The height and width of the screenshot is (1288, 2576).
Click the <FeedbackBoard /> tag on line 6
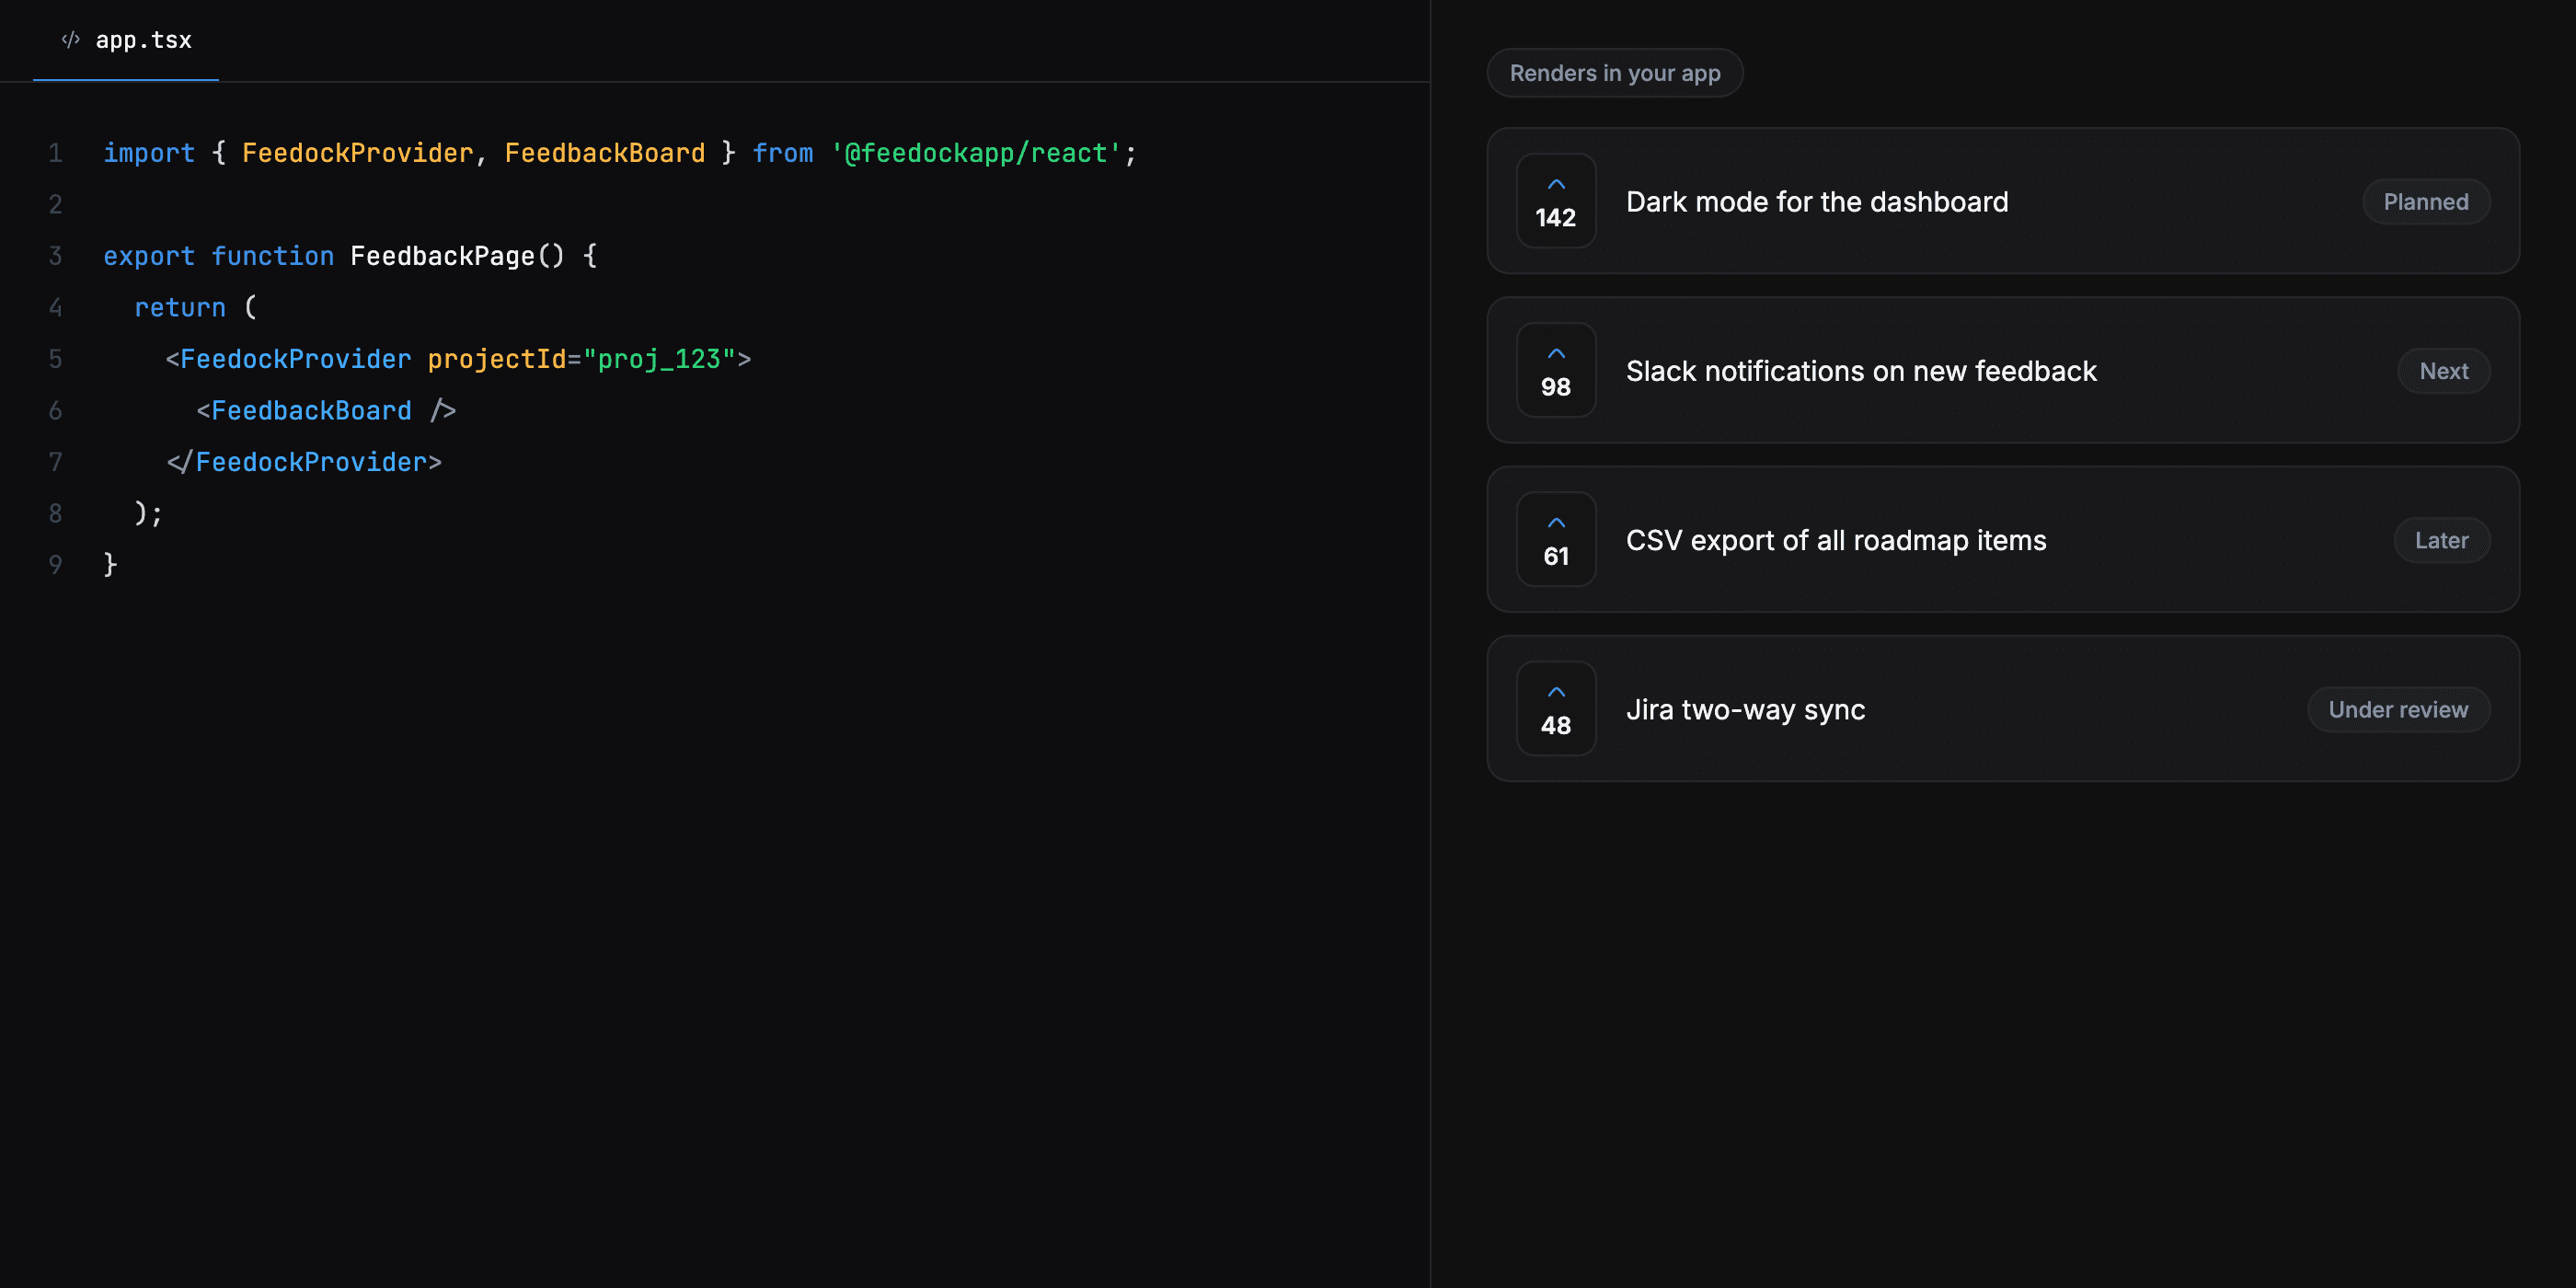point(326,411)
